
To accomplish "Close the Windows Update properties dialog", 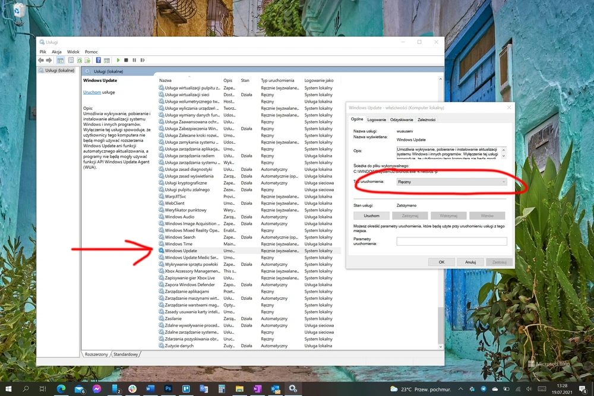I will pyautogui.click(x=509, y=107).
